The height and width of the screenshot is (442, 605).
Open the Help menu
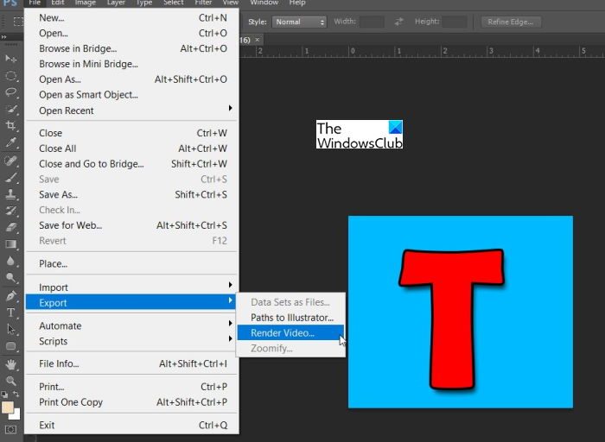coord(297,3)
